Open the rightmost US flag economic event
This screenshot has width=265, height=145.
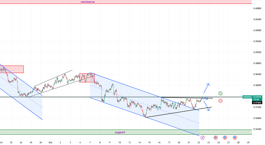pos(235,138)
